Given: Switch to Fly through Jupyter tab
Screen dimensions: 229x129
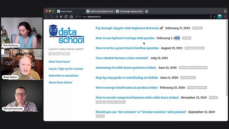Looking at the screenshot, I should tap(130, 11).
